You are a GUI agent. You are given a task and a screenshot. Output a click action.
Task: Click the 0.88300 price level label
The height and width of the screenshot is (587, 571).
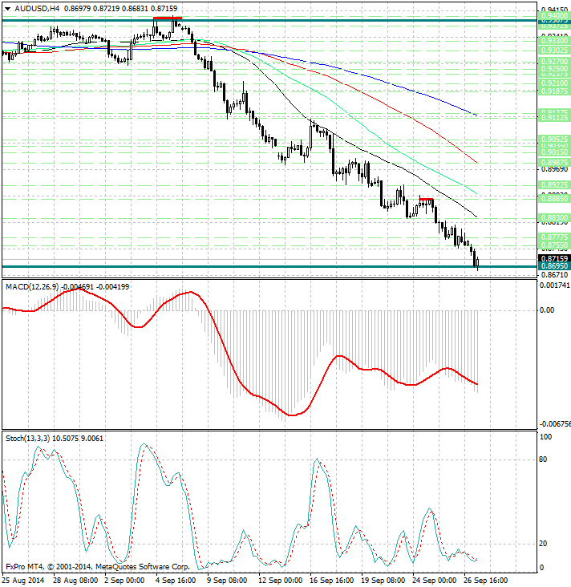(x=553, y=217)
